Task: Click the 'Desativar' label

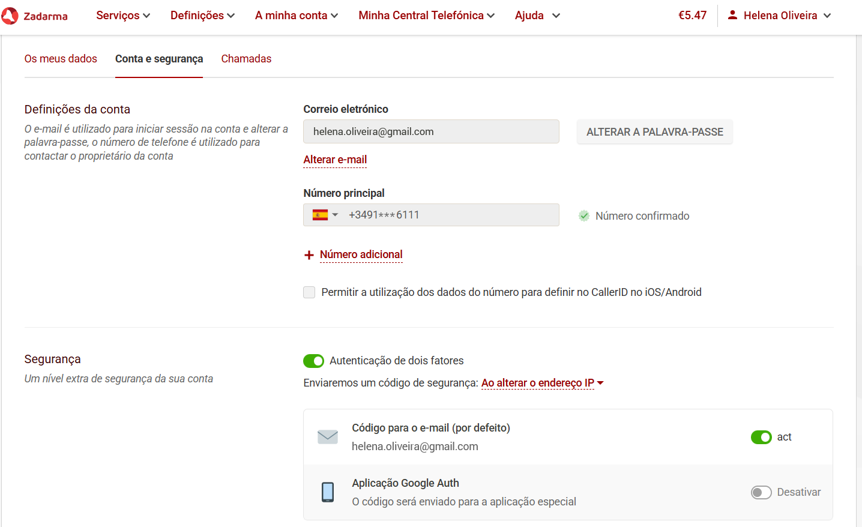Action: 799,492
